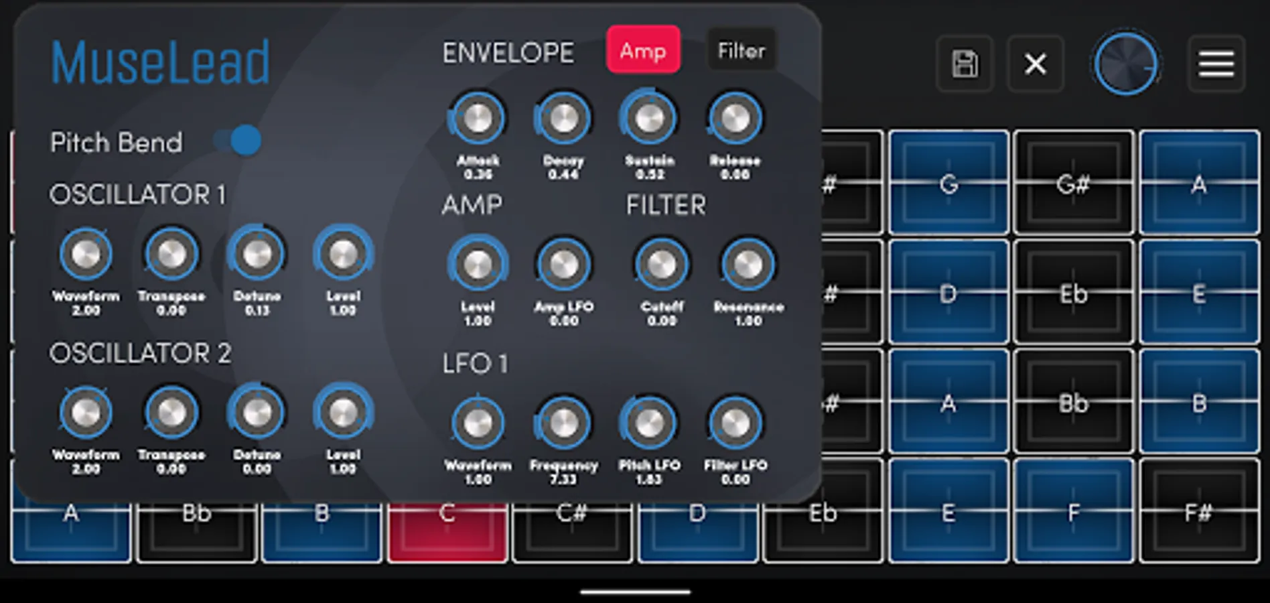1270x603 pixels.
Task: Click the Oscillator 2 Level knob
Action: pos(343,413)
